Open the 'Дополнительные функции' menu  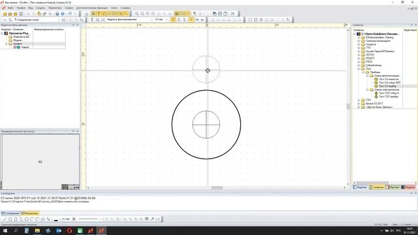[x=92, y=8]
